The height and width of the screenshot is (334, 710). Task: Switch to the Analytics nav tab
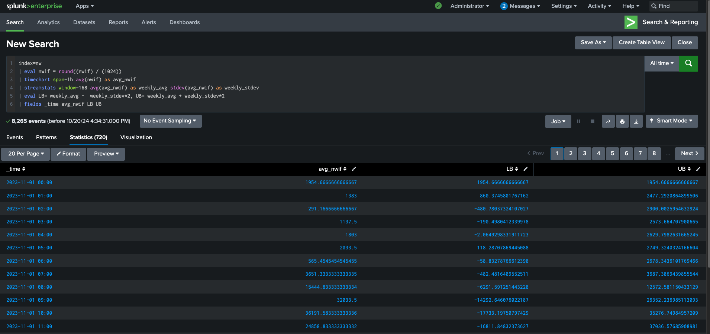tap(48, 22)
